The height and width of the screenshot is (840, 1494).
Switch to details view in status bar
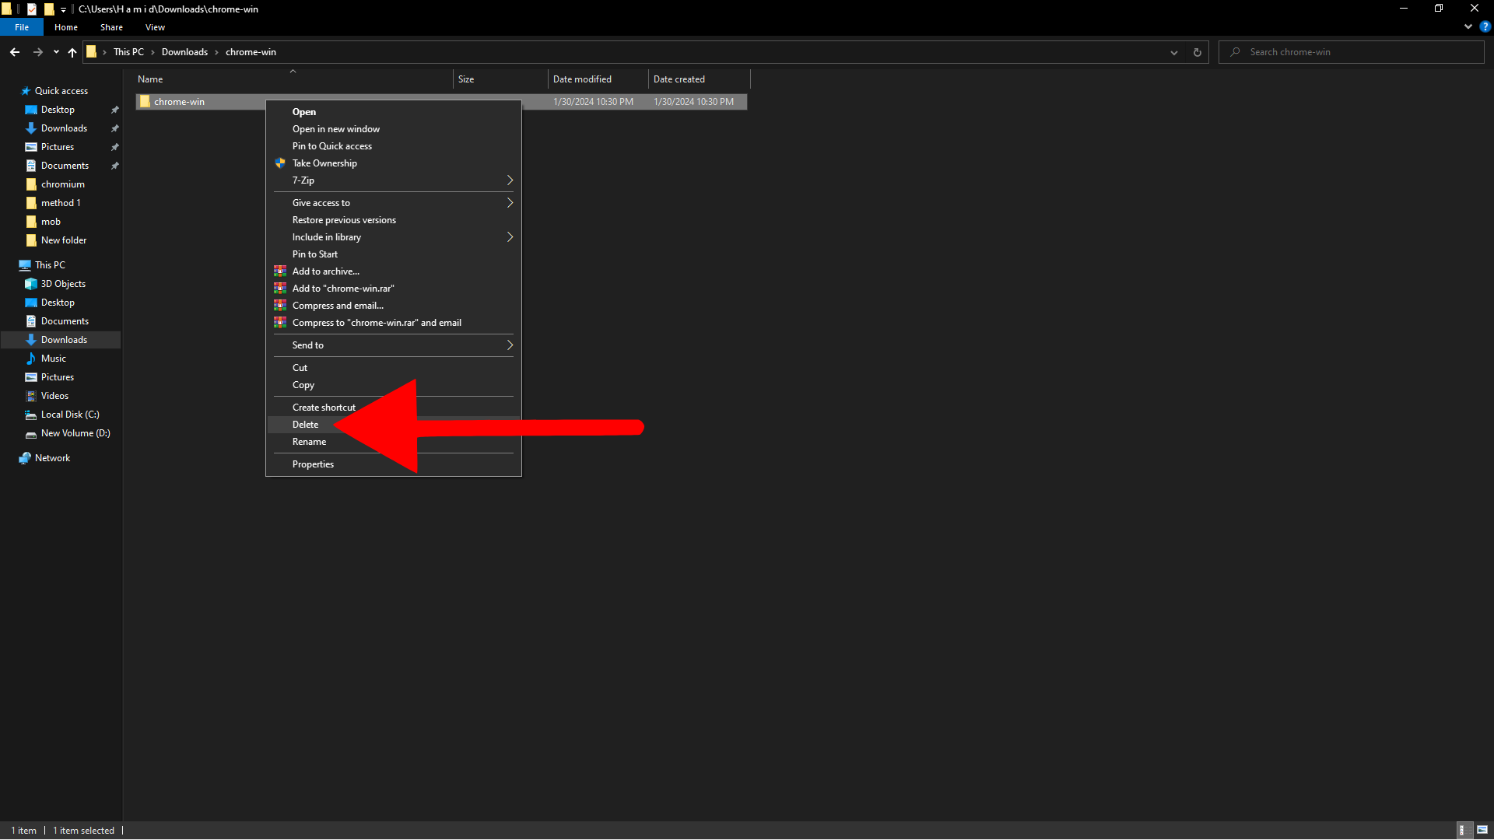pos(1462,830)
